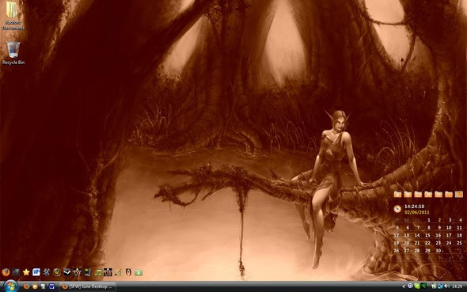
Task: Open the green music note dock icon
Action: click(97, 272)
